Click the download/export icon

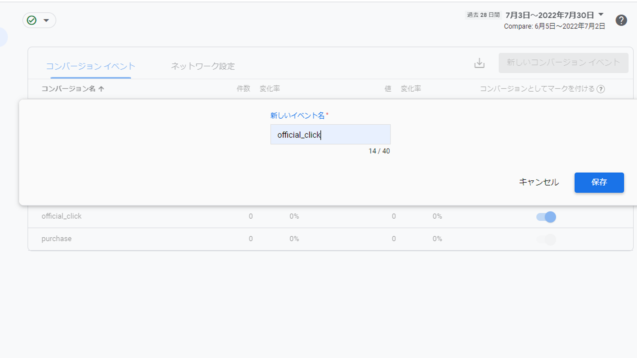click(x=479, y=63)
